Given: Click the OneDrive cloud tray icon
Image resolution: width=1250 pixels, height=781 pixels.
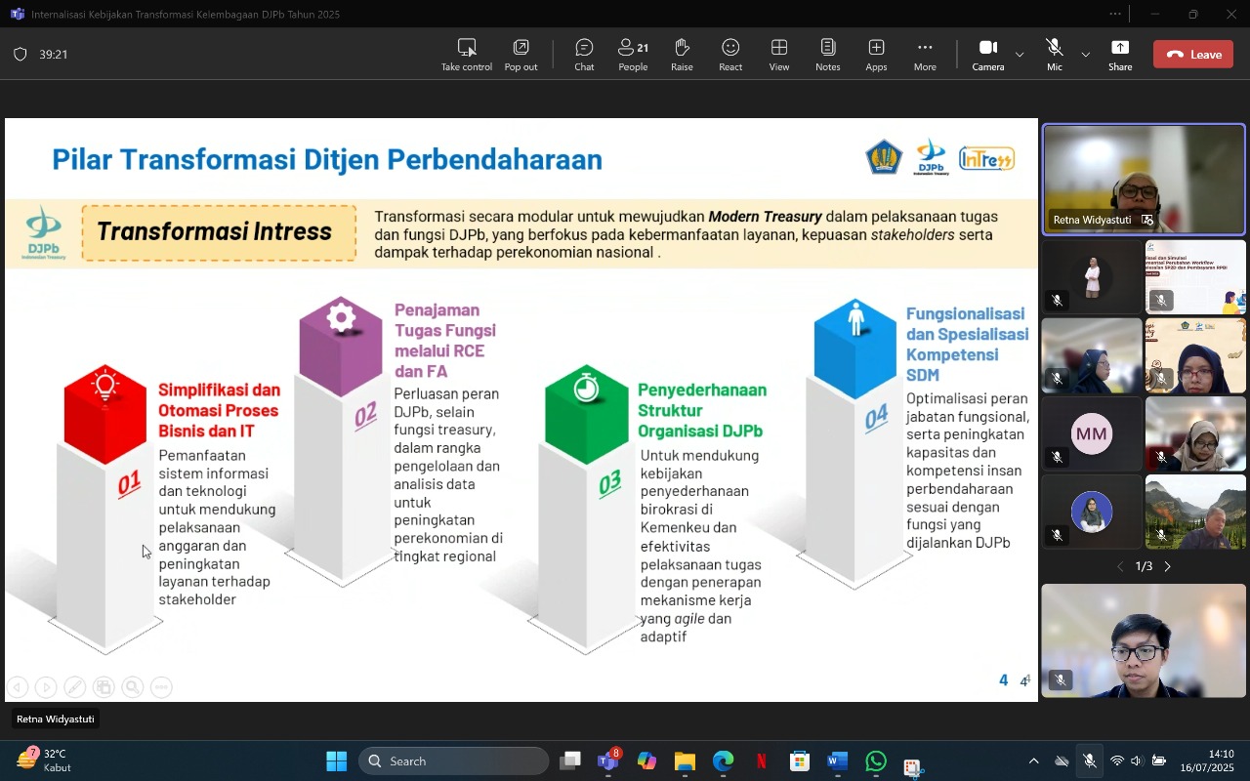Looking at the screenshot, I should 1062,760.
